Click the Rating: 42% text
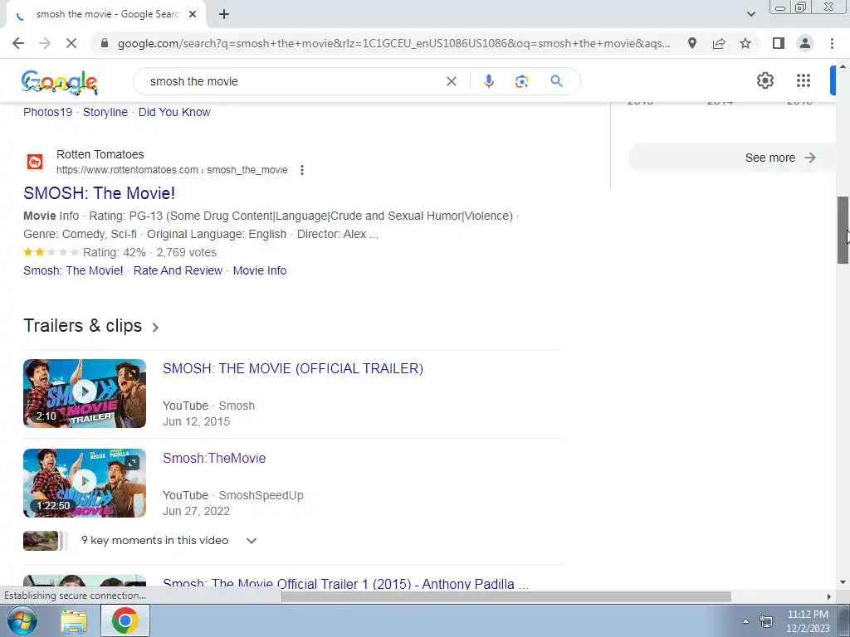This screenshot has height=637, width=850. click(x=115, y=252)
